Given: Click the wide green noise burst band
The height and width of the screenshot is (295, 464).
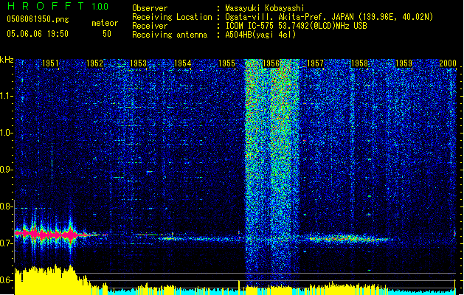Looking at the screenshot, I should 272,172.
